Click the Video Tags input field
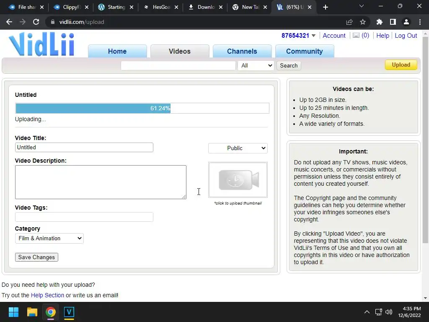The width and height of the screenshot is (429, 322). point(84,217)
